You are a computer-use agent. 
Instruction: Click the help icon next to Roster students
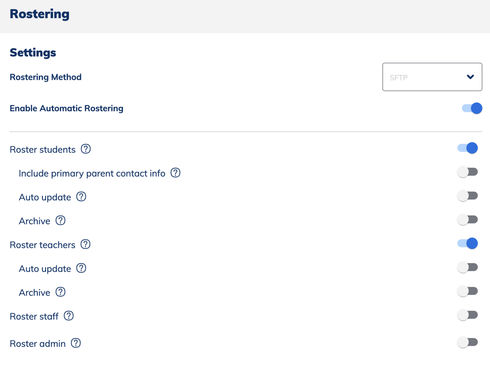click(86, 149)
